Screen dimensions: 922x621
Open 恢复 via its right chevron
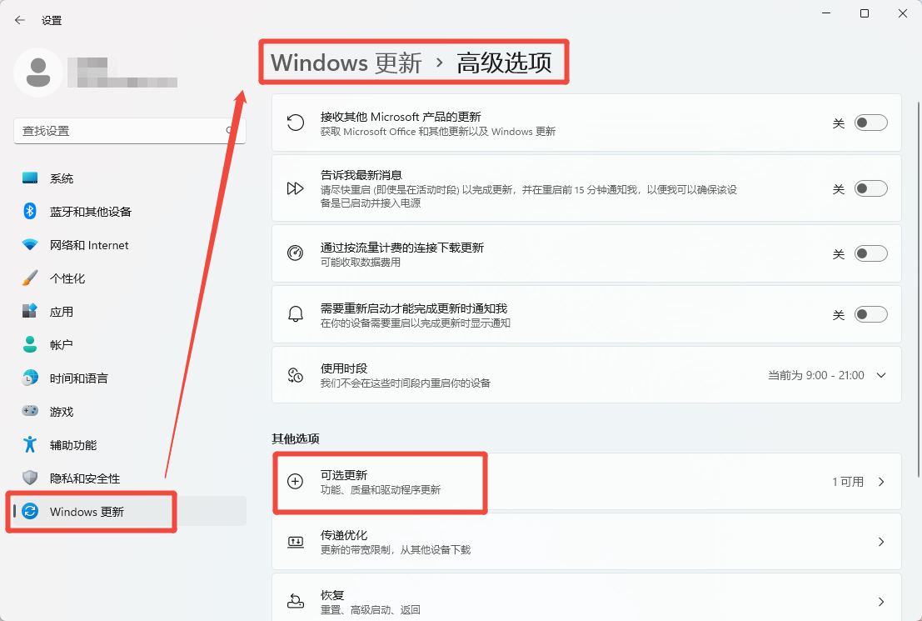coord(881,602)
